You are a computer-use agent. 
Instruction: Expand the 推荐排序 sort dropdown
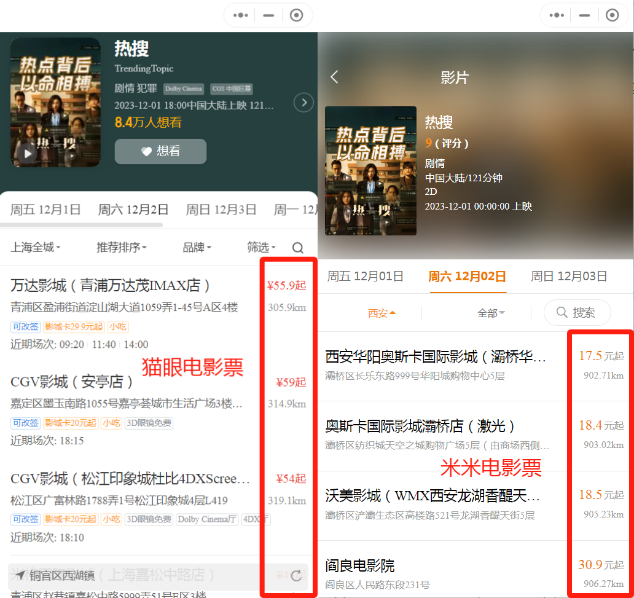click(x=121, y=247)
